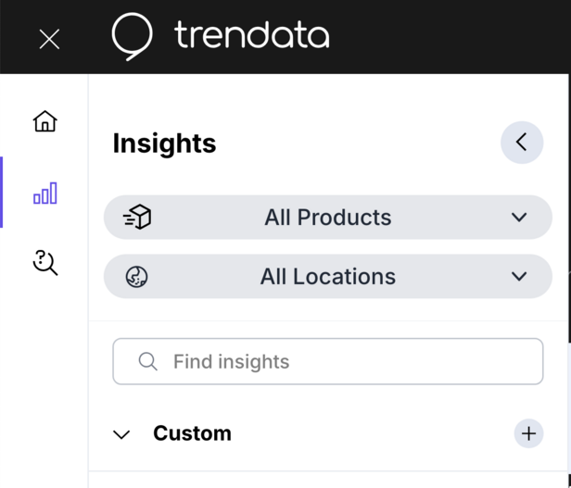This screenshot has height=488, width=571.
Task: Click the trendata wordmark text
Action: click(x=251, y=36)
